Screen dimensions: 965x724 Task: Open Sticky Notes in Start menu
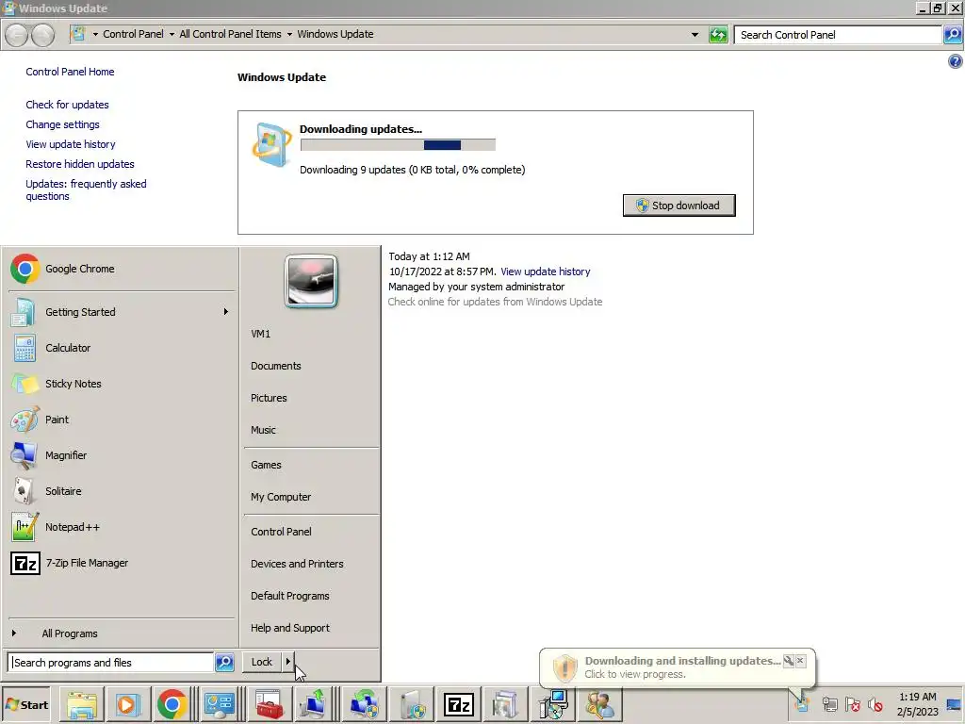pyautogui.click(x=121, y=384)
